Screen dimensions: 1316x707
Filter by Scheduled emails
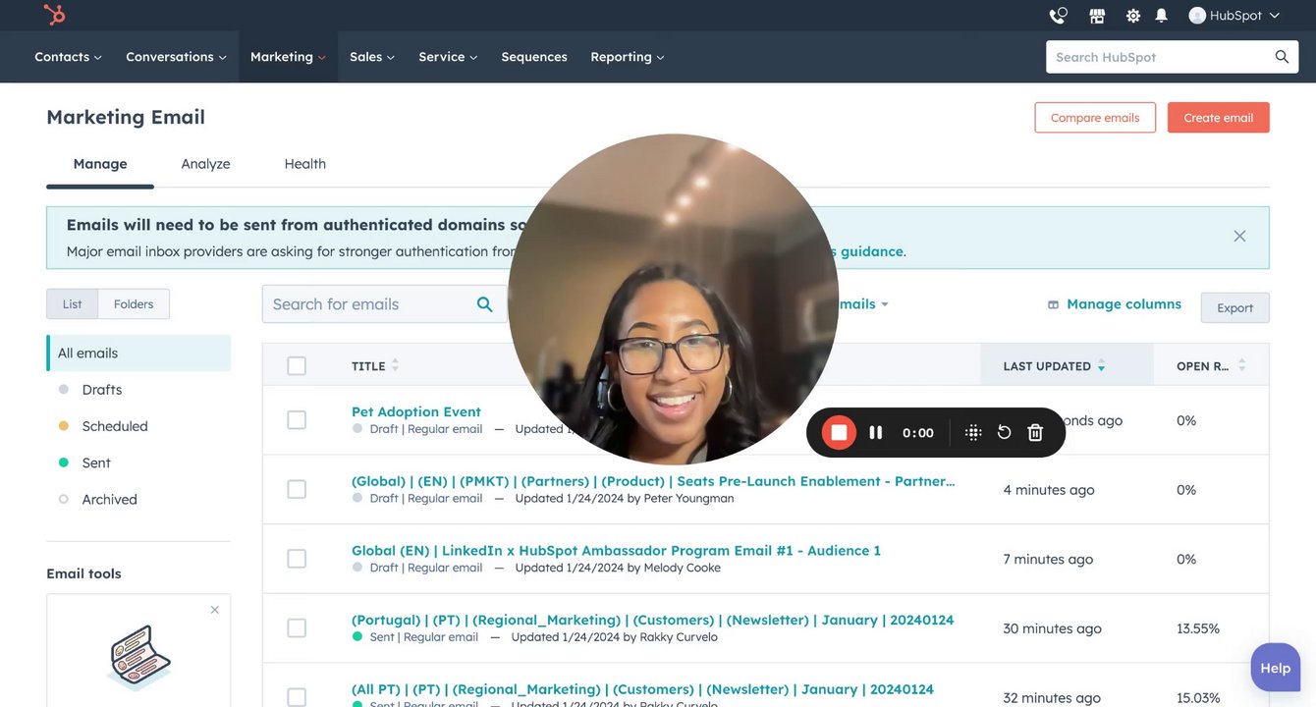coord(115,426)
